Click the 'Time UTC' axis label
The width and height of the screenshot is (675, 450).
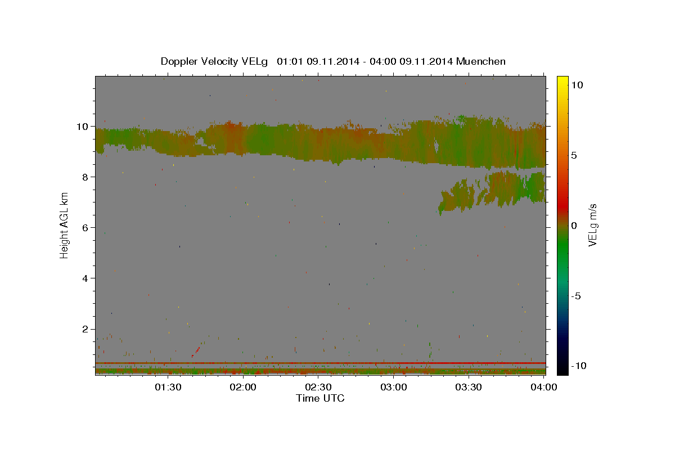pos(320,398)
